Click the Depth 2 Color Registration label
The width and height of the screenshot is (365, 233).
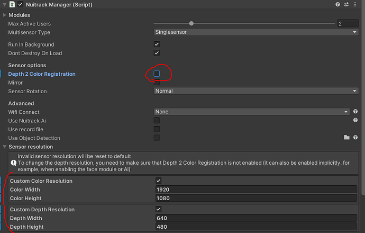click(42, 74)
